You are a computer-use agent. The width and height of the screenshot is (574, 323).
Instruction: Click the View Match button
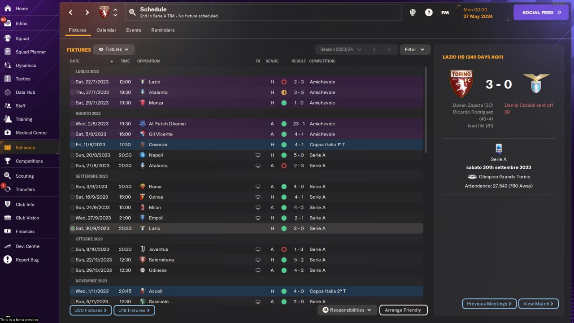coord(538,304)
